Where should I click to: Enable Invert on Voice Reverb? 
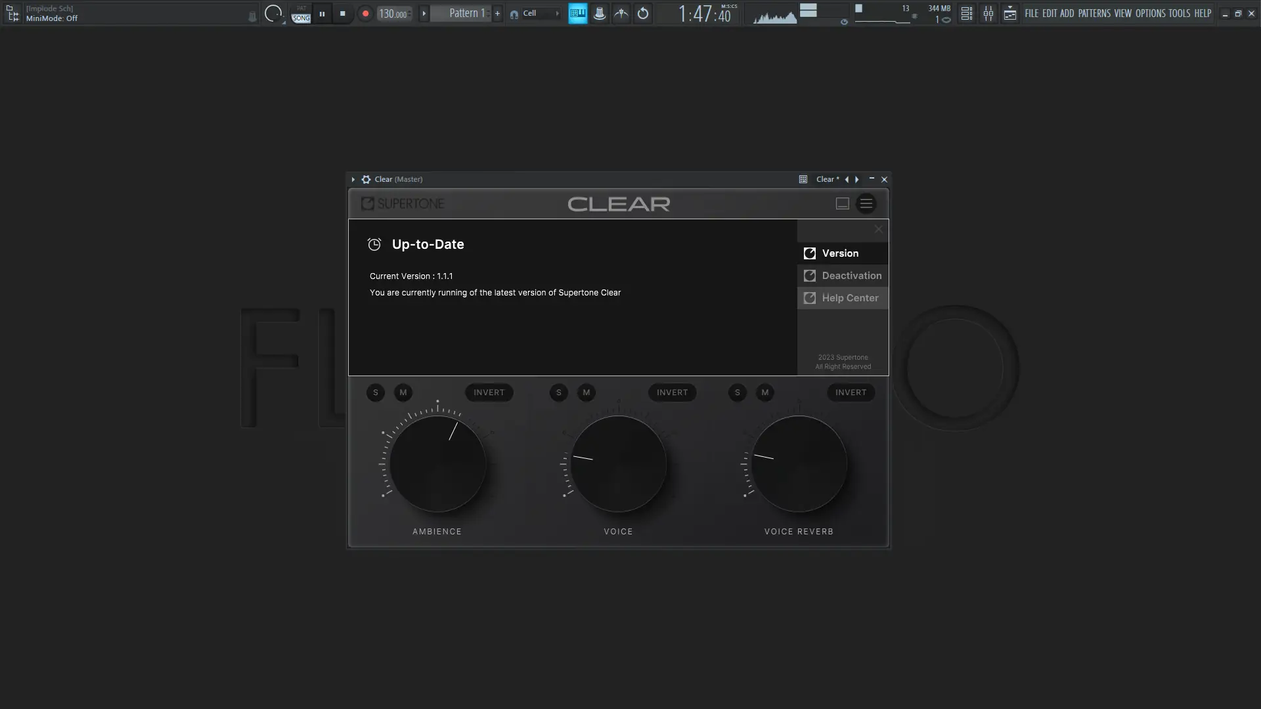click(x=851, y=393)
